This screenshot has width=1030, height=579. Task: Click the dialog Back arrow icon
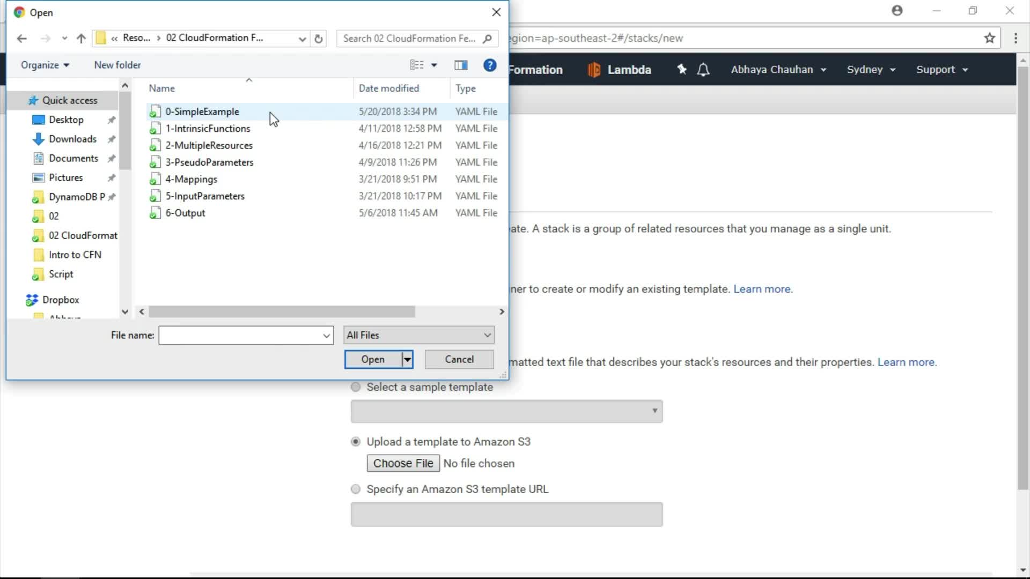21,39
